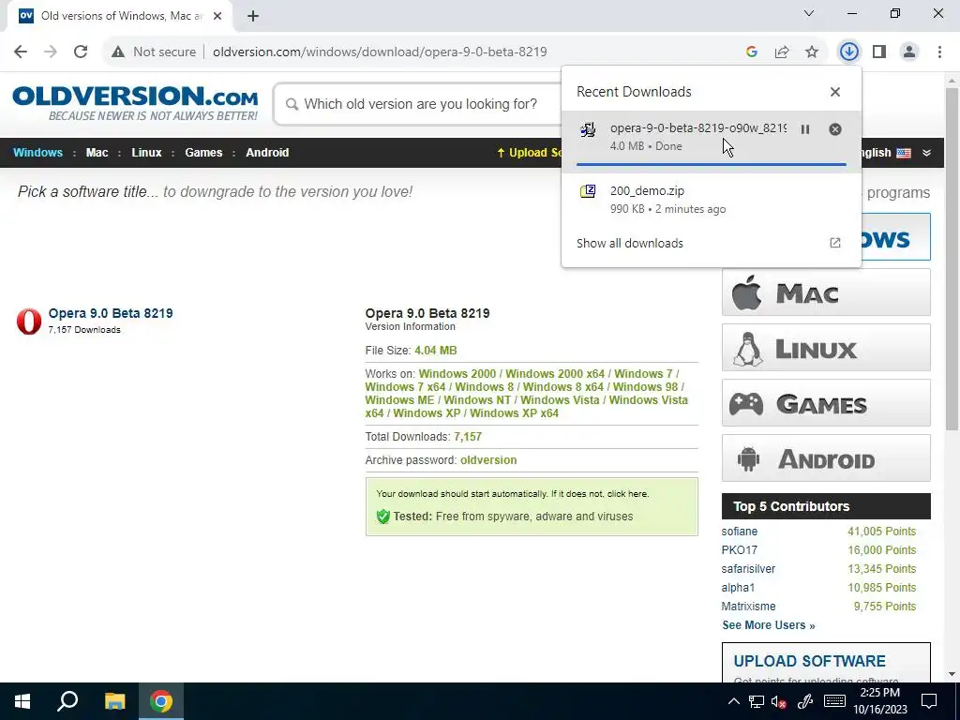
Task: Click the browser forward arrow
Action: 51,52
